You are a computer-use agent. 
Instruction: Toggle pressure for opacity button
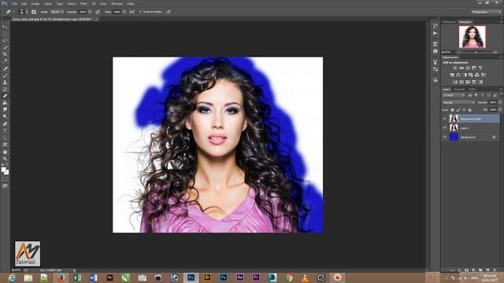coord(98,12)
